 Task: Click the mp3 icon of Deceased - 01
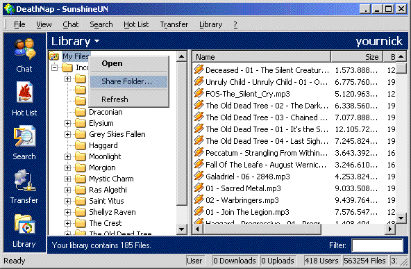point(199,70)
